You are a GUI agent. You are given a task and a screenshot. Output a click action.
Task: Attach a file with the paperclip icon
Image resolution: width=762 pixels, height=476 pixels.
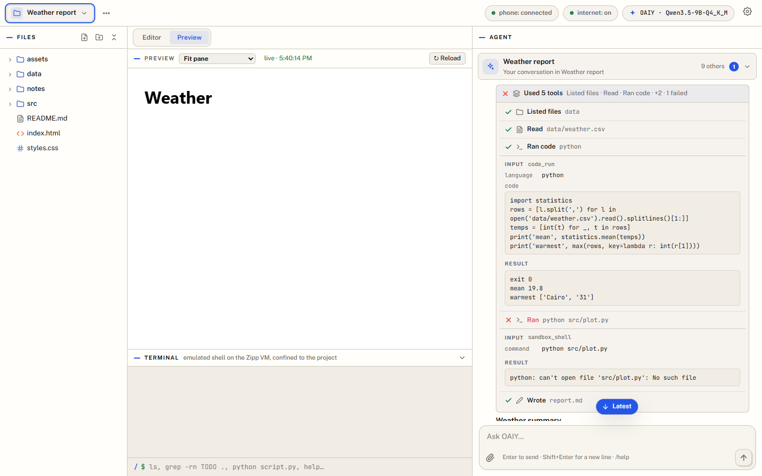pos(491,457)
